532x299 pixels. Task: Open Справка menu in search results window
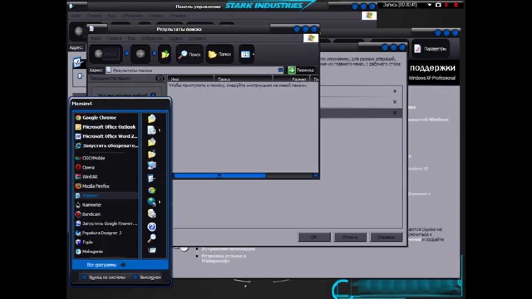point(197,38)
